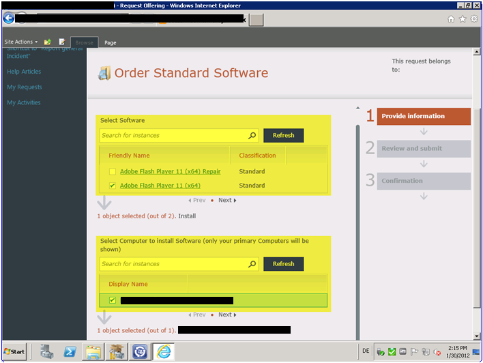Click the browser Back arrow button
Viewport: 483px width, 363px height.
point(9,18)
